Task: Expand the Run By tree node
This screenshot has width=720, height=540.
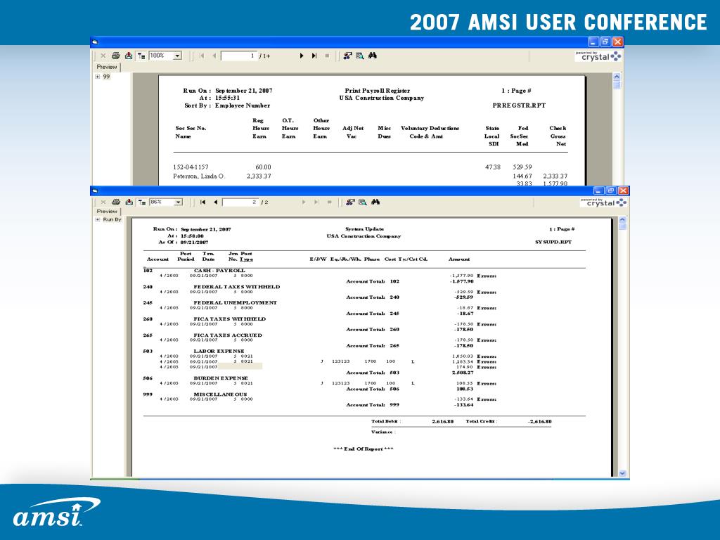Action: pos(97,219)
